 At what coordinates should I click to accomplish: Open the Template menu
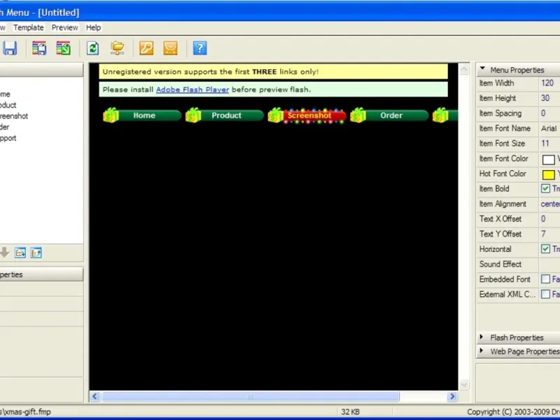[x=29, y=27]
